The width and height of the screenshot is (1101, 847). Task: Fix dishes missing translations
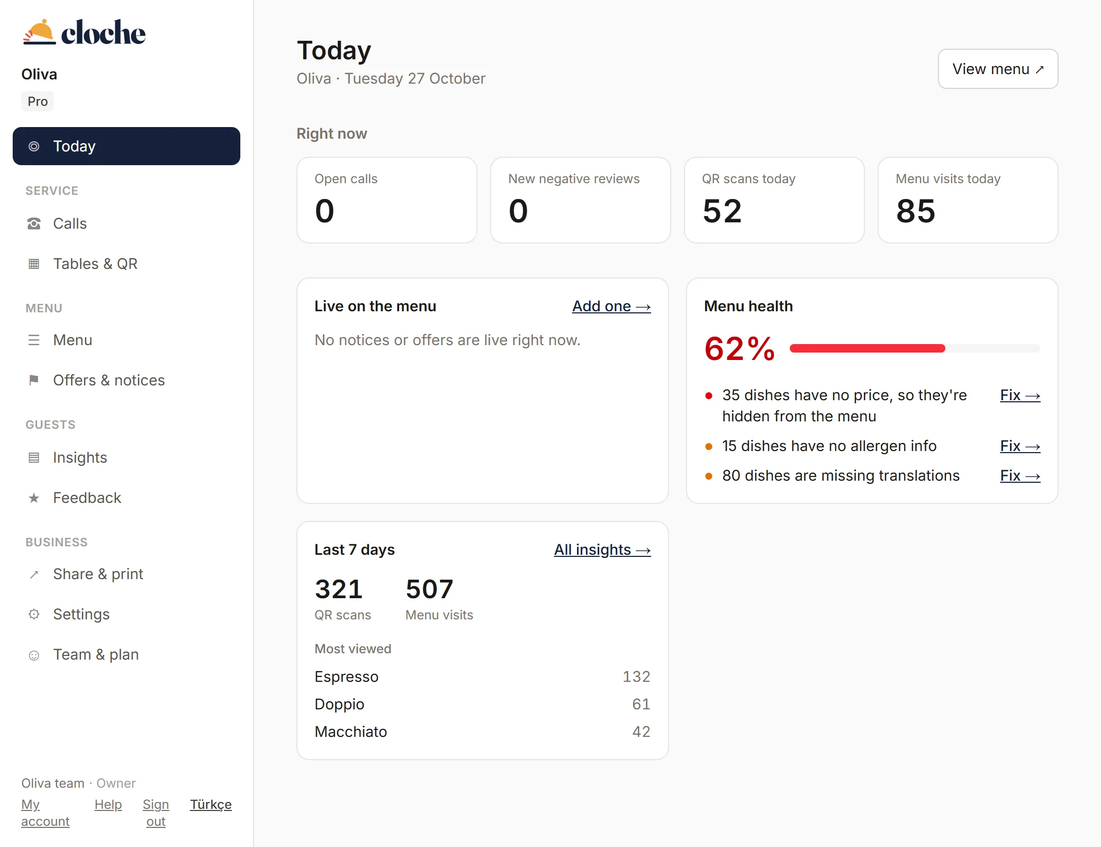(x=1020, y=475)
